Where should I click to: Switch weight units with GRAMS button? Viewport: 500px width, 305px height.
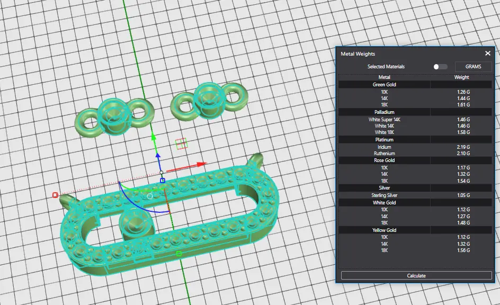(x=473, y=67)
